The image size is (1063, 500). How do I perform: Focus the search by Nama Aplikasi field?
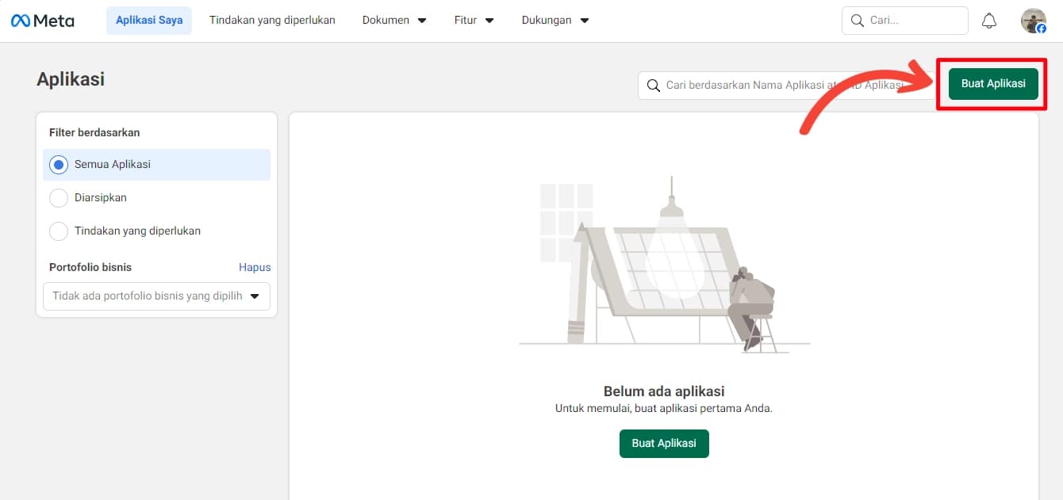point(785,86)
